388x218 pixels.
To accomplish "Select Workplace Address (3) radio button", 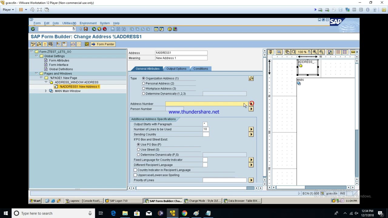I will [x=144, y=89].
